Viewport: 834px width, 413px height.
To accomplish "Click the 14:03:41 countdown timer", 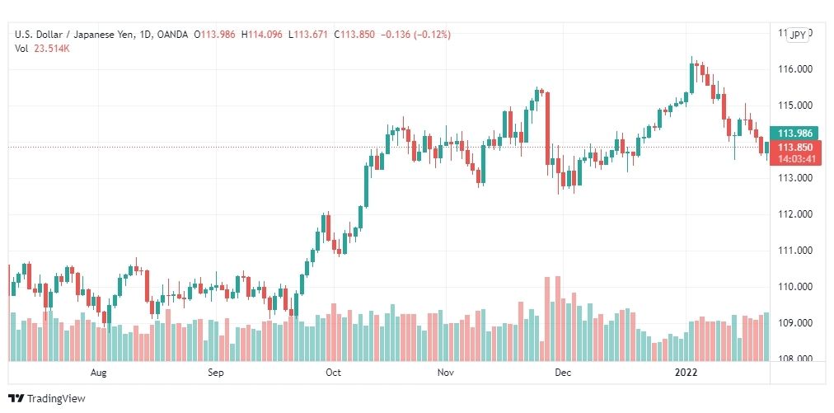I will click(x=794, y=158).
